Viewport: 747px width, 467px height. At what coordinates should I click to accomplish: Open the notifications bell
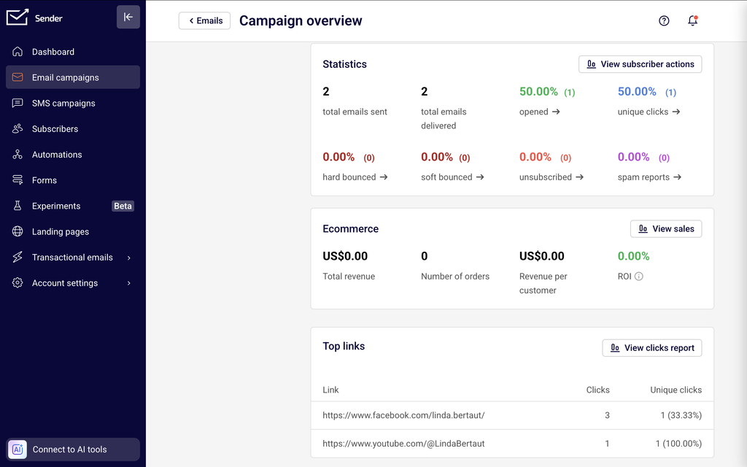693,20
